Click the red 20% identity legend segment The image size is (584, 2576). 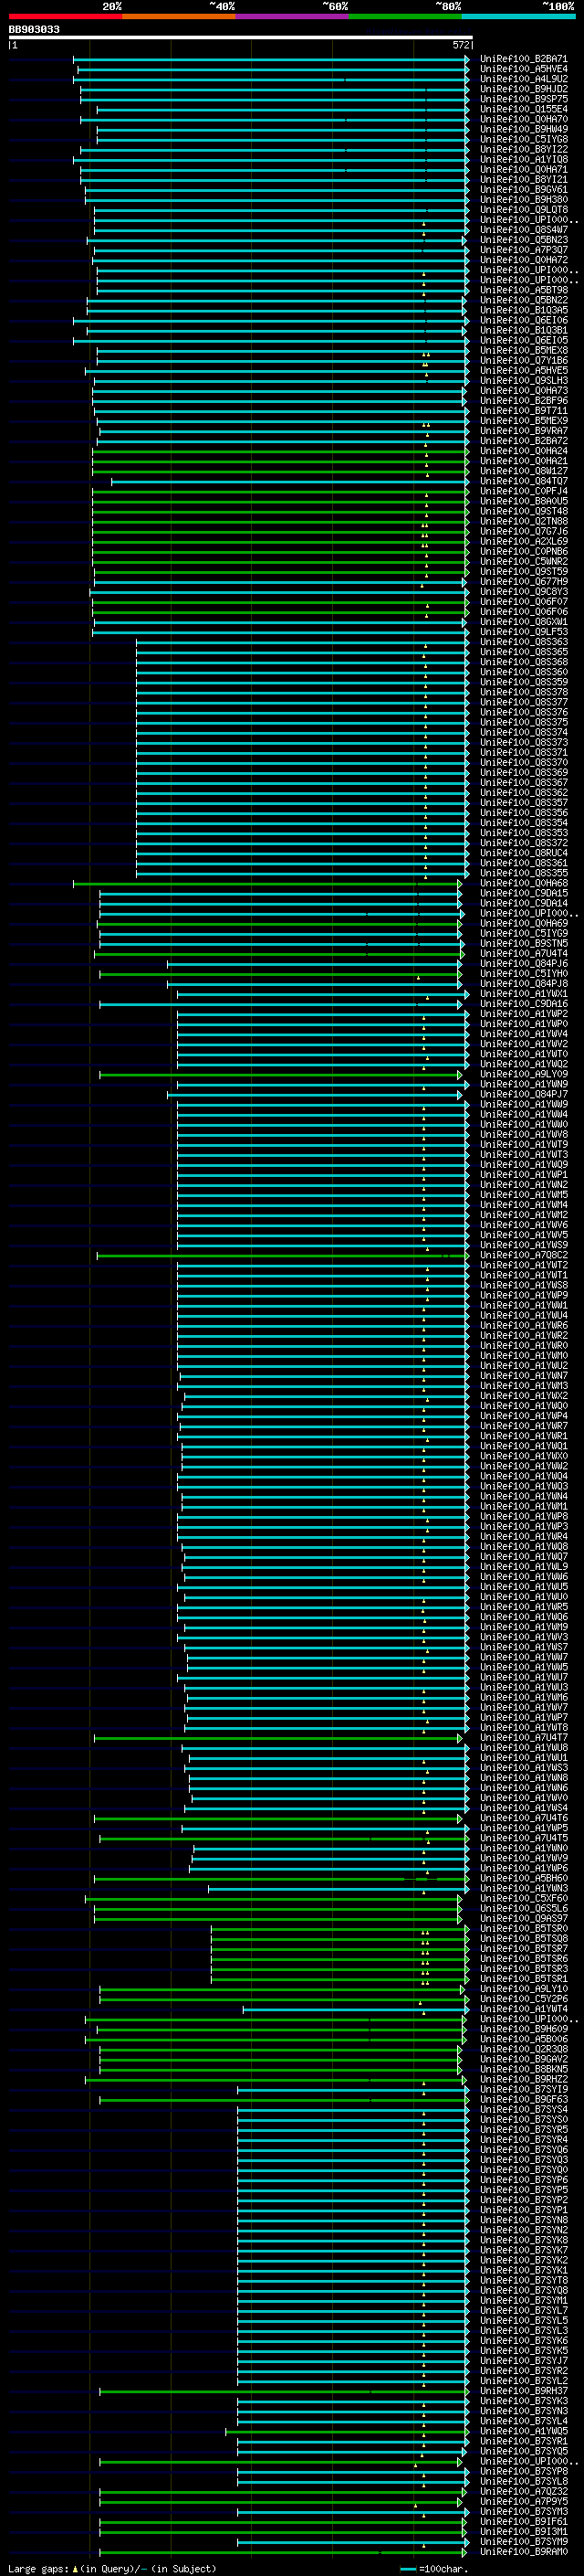(x=66, y=17)
